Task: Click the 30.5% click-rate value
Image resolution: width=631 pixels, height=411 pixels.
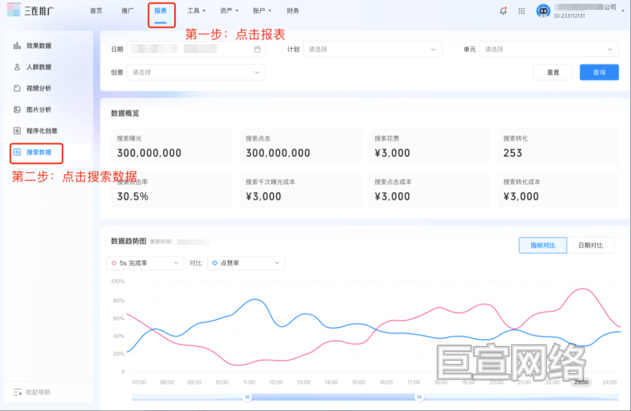Action: (133, 196)
